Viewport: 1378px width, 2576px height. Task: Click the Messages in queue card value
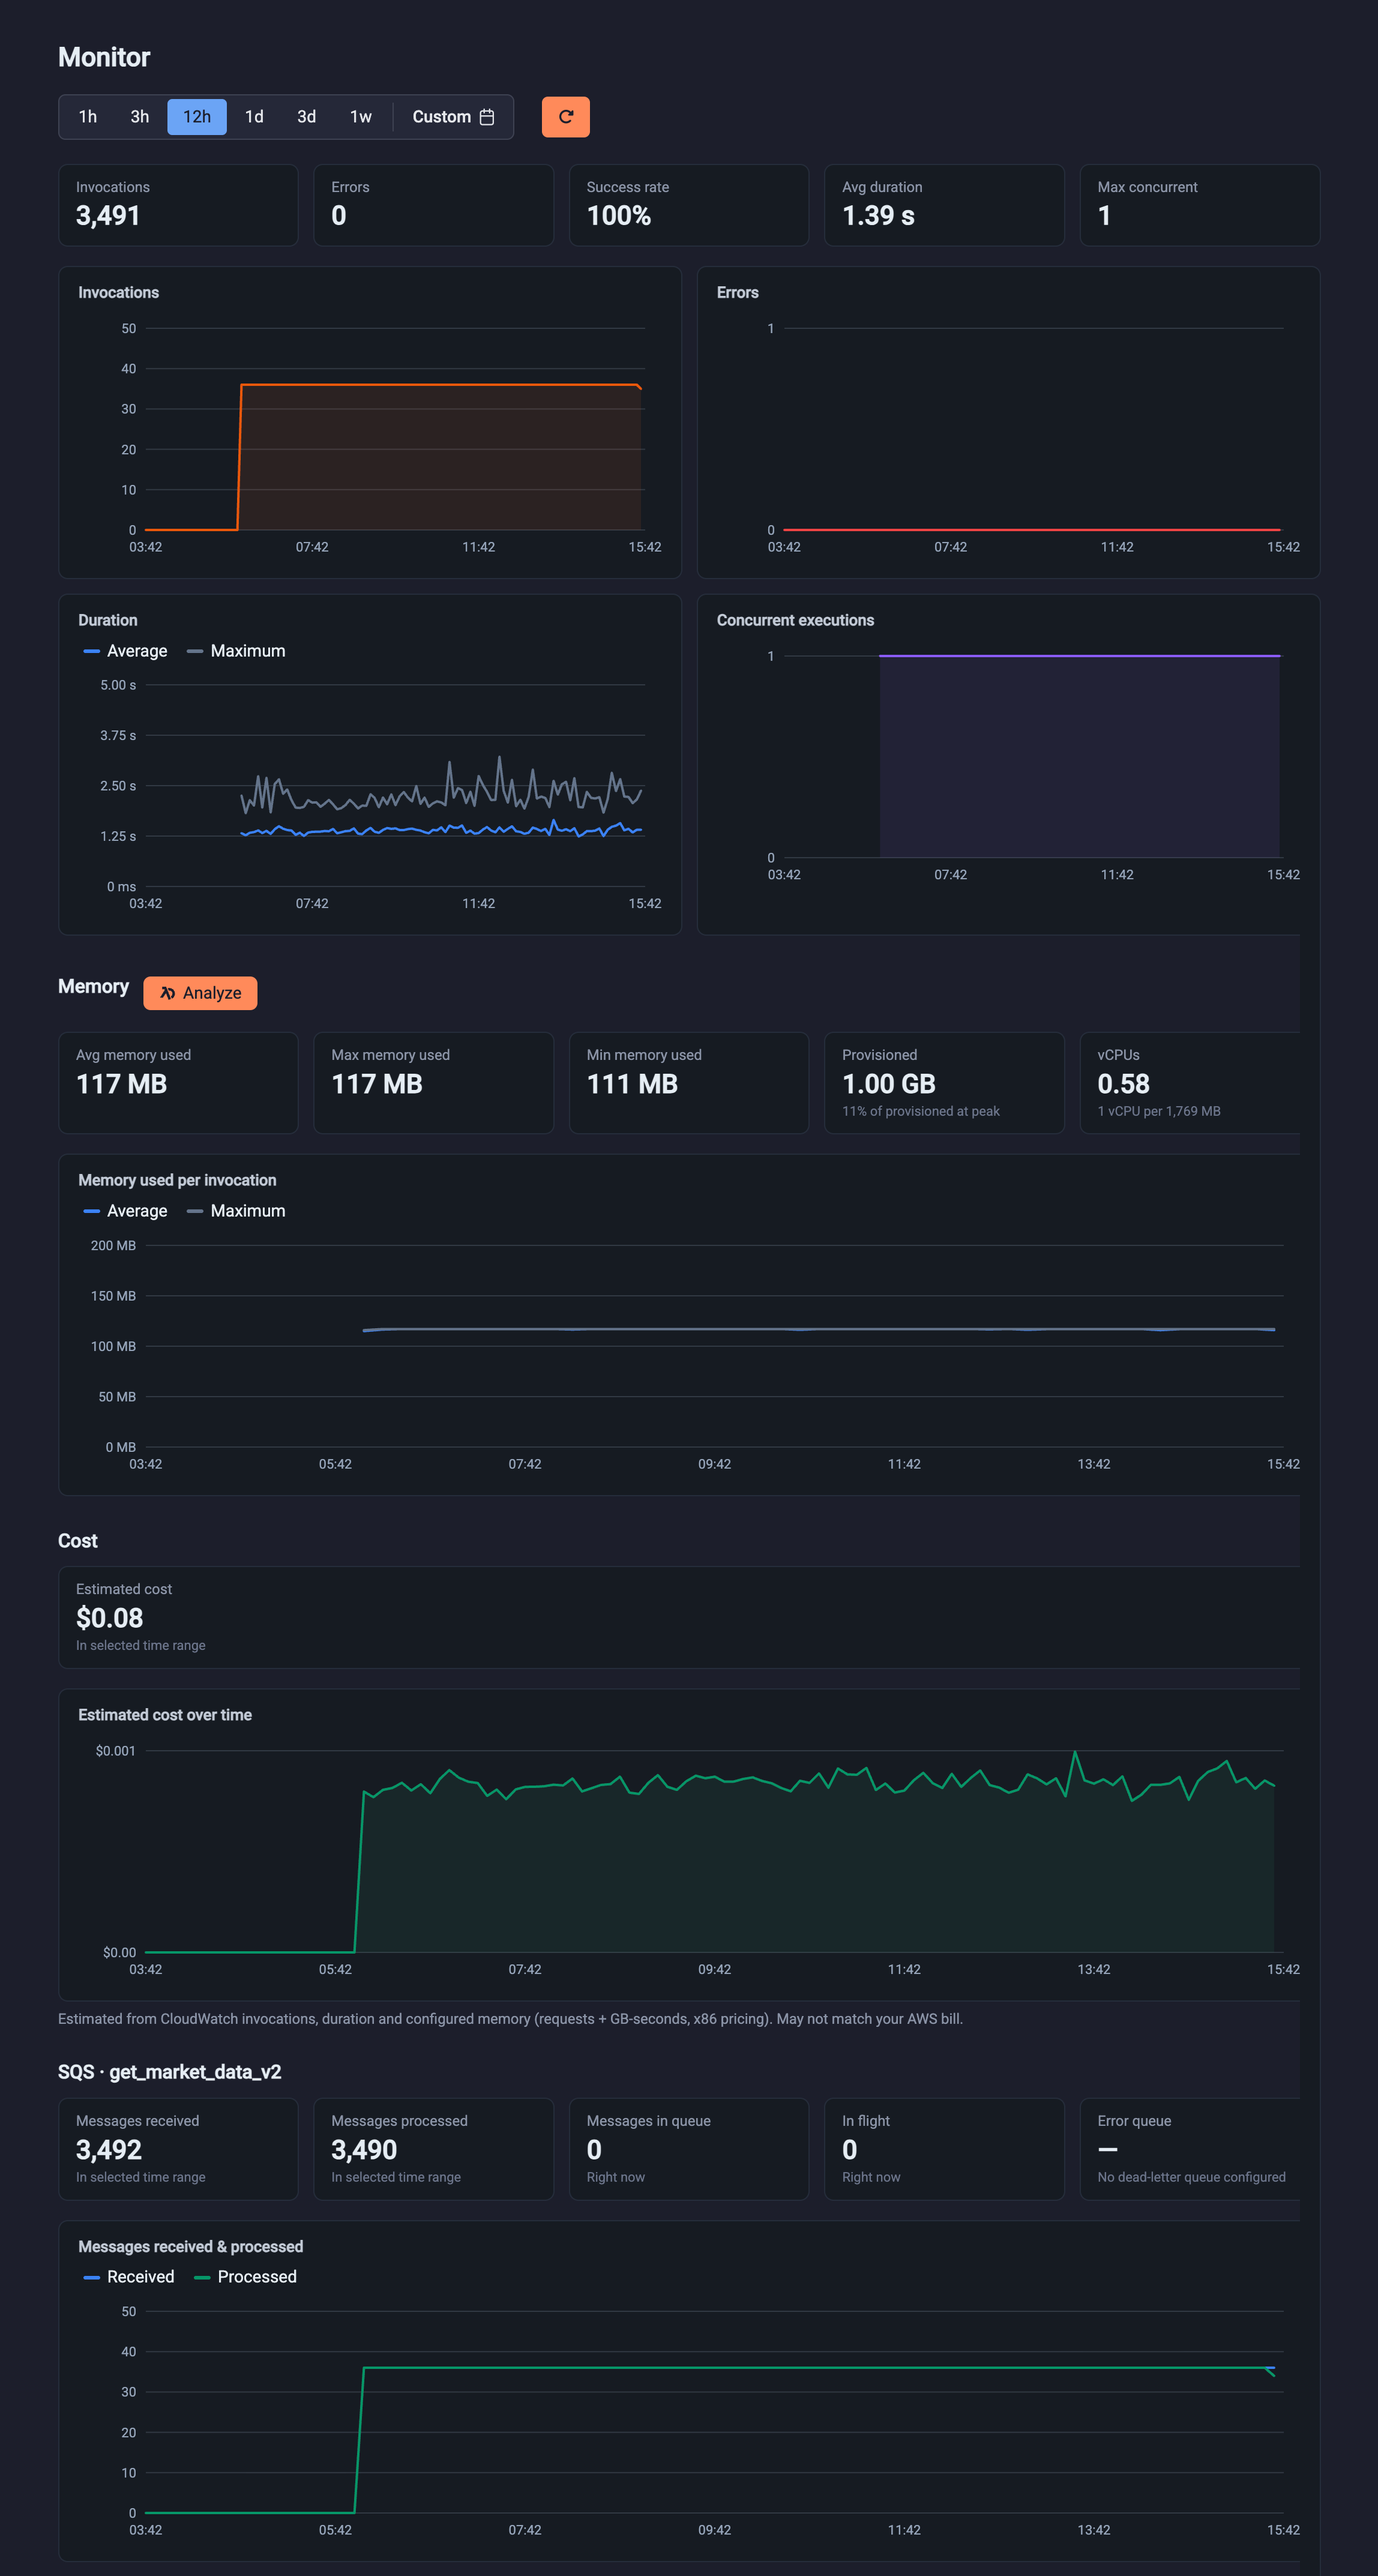(594, 2150)
